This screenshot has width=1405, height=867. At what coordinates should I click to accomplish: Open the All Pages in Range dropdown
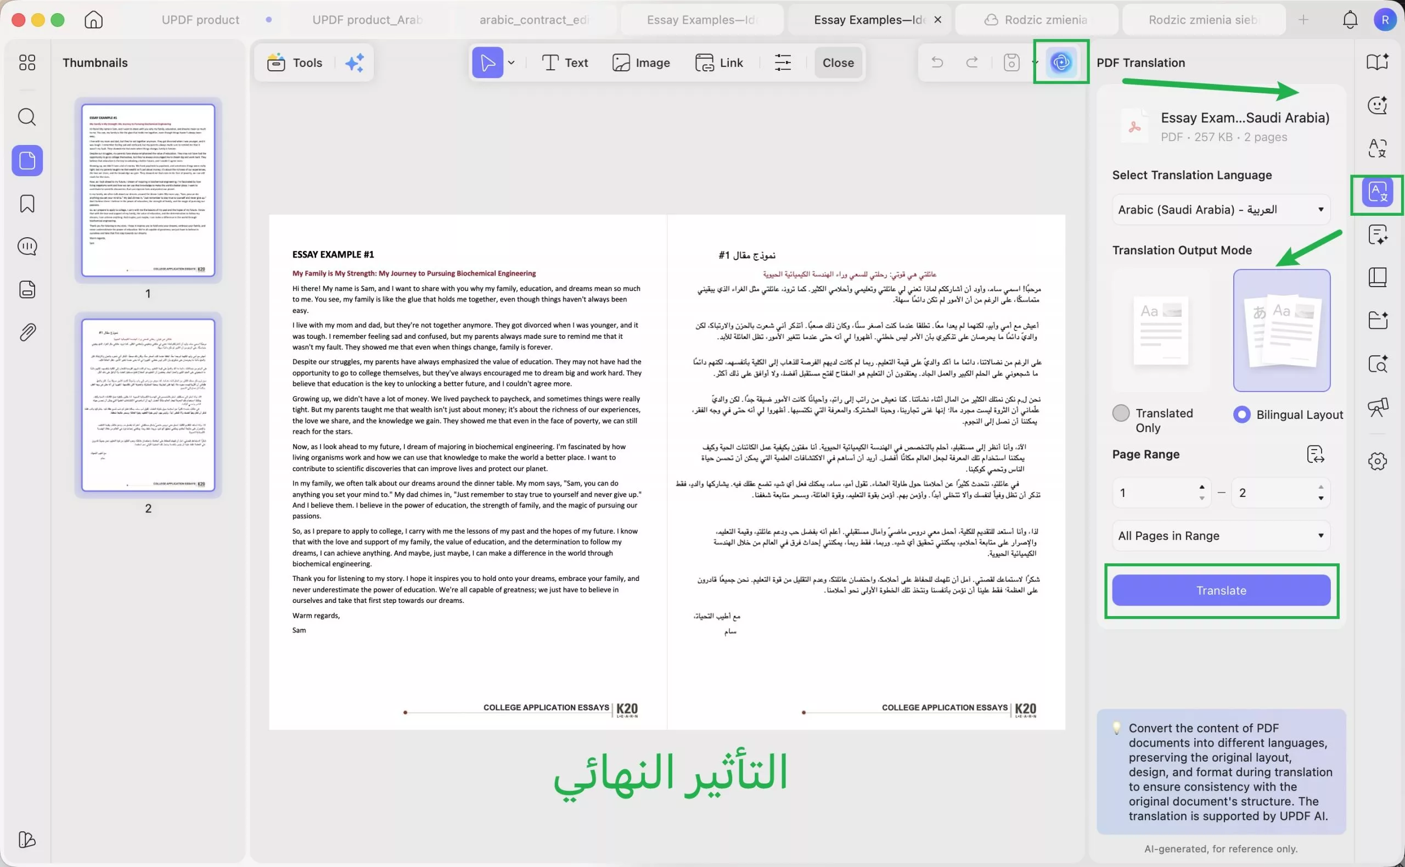click(1221, 535)
